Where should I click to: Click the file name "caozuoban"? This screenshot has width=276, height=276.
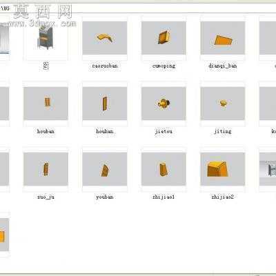[105, 66]
